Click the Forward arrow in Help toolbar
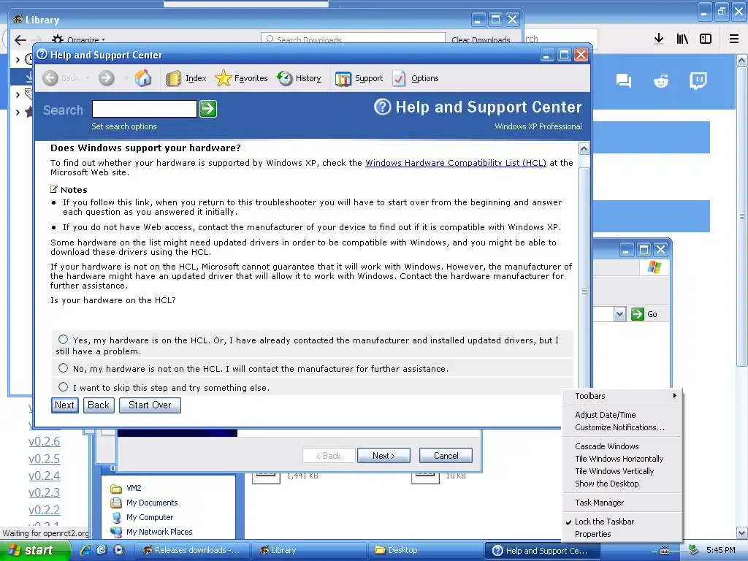 pyautogui.click(x=107, y=77)
